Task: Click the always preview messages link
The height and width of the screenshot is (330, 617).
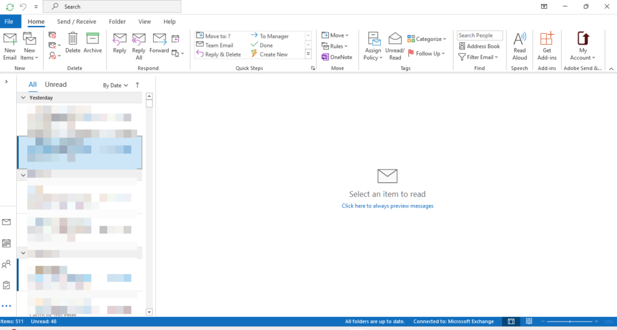Action: tap(387, 206)
